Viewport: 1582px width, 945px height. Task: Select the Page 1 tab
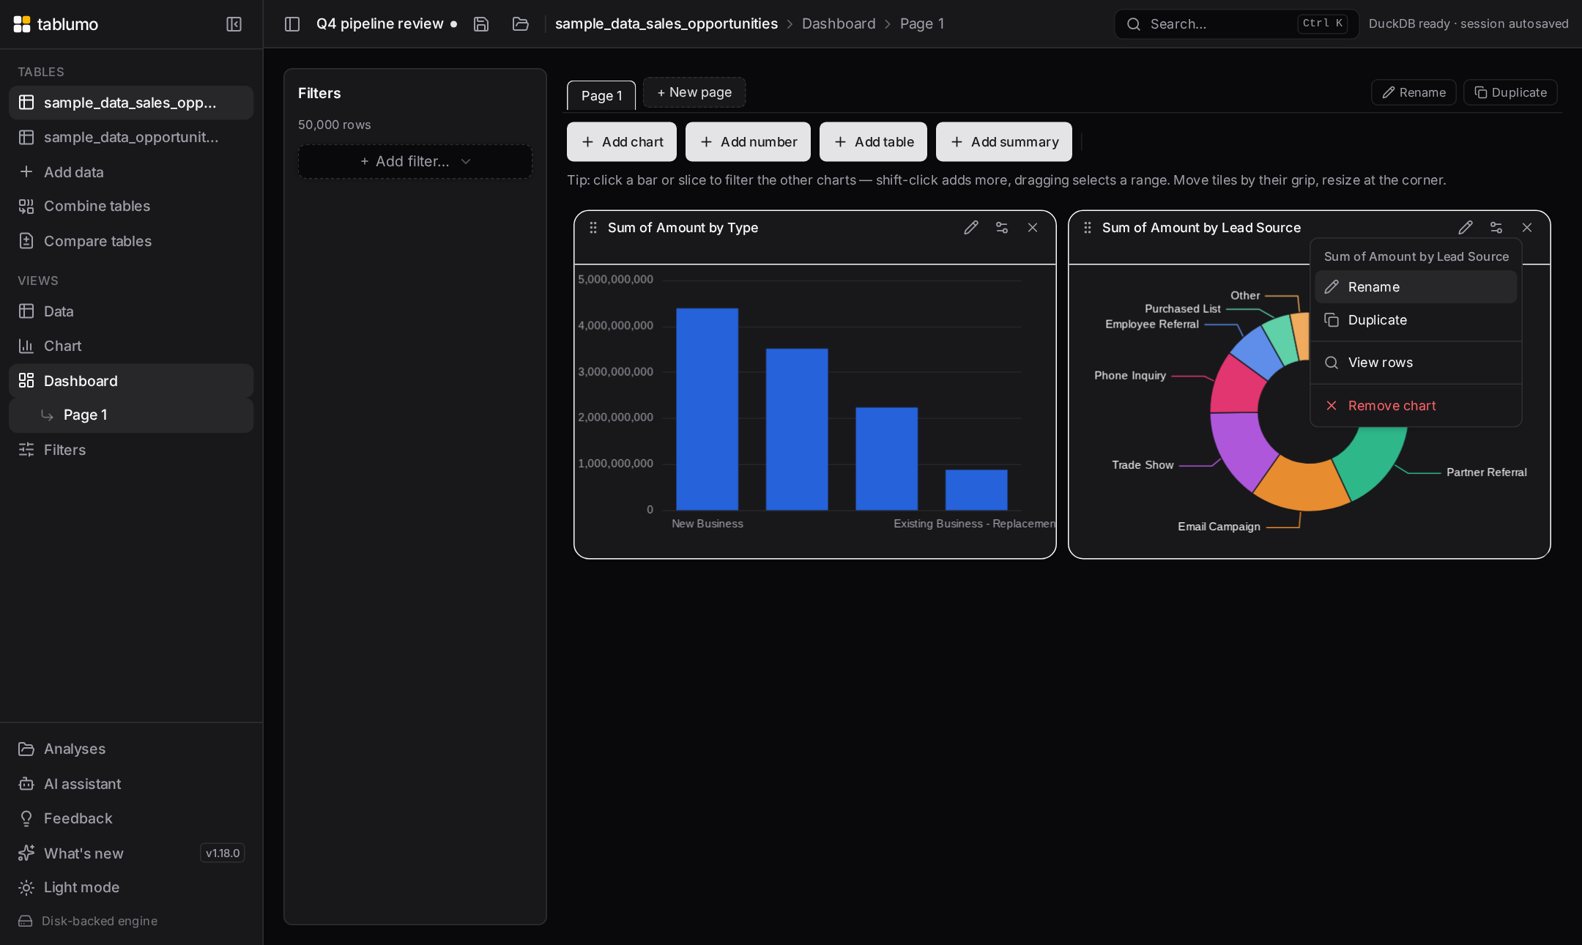601,96
